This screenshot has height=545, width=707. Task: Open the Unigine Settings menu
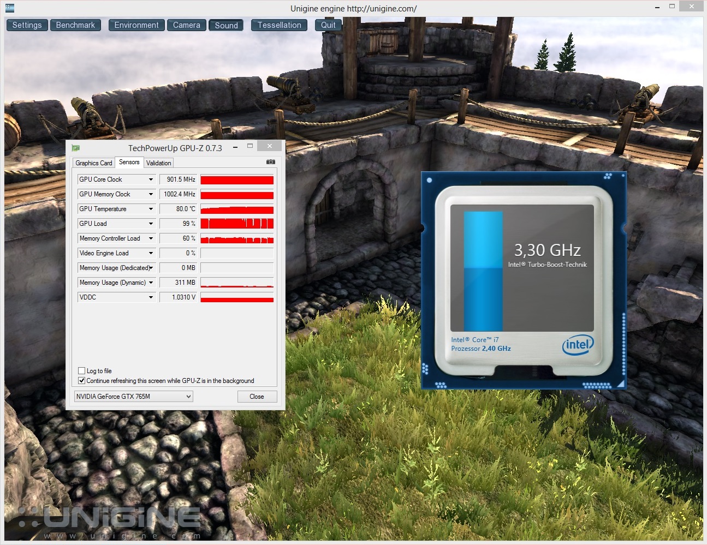(27, 25)
